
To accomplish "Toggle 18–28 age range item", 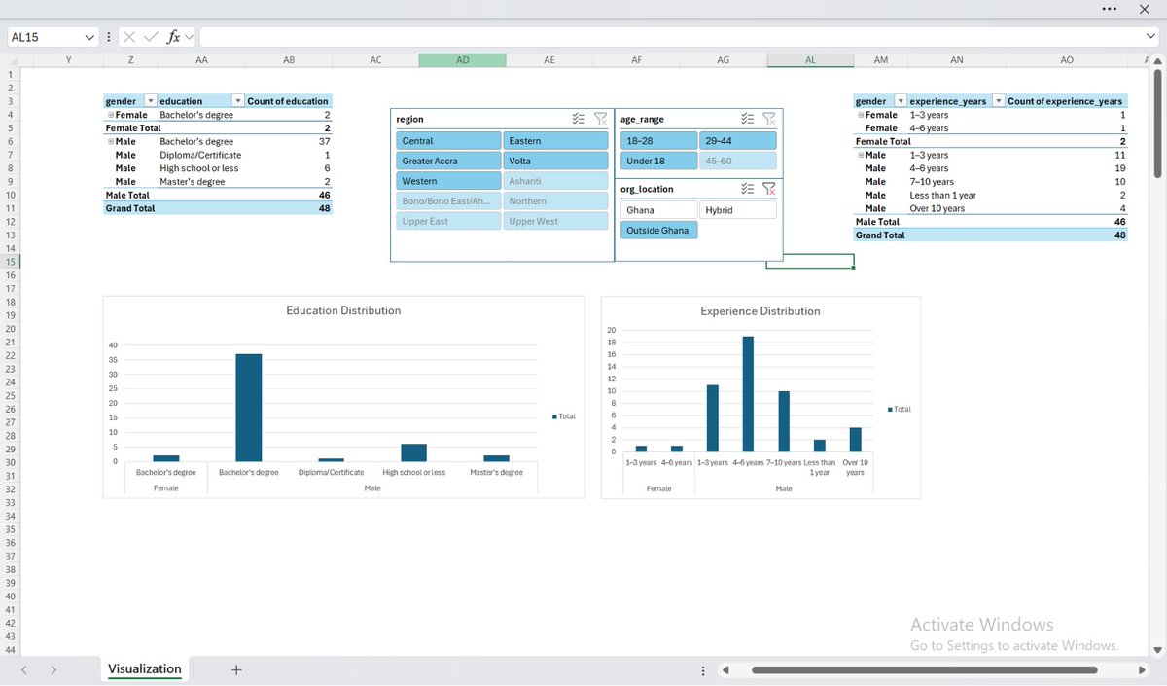I will [658, 141].
